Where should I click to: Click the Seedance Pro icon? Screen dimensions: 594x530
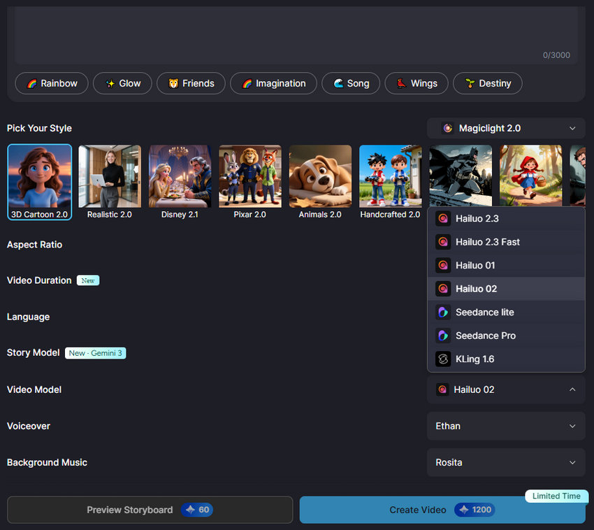coord(443,336)
